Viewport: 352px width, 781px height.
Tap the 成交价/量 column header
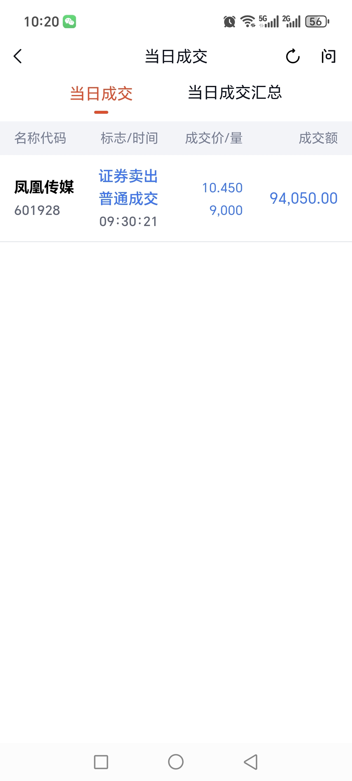pyautogui.click(x=214, y=138)
